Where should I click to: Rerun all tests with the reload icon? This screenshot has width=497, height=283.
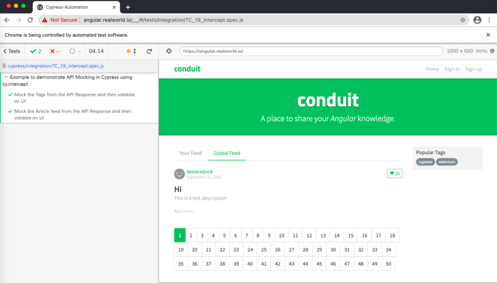point(149,51)
